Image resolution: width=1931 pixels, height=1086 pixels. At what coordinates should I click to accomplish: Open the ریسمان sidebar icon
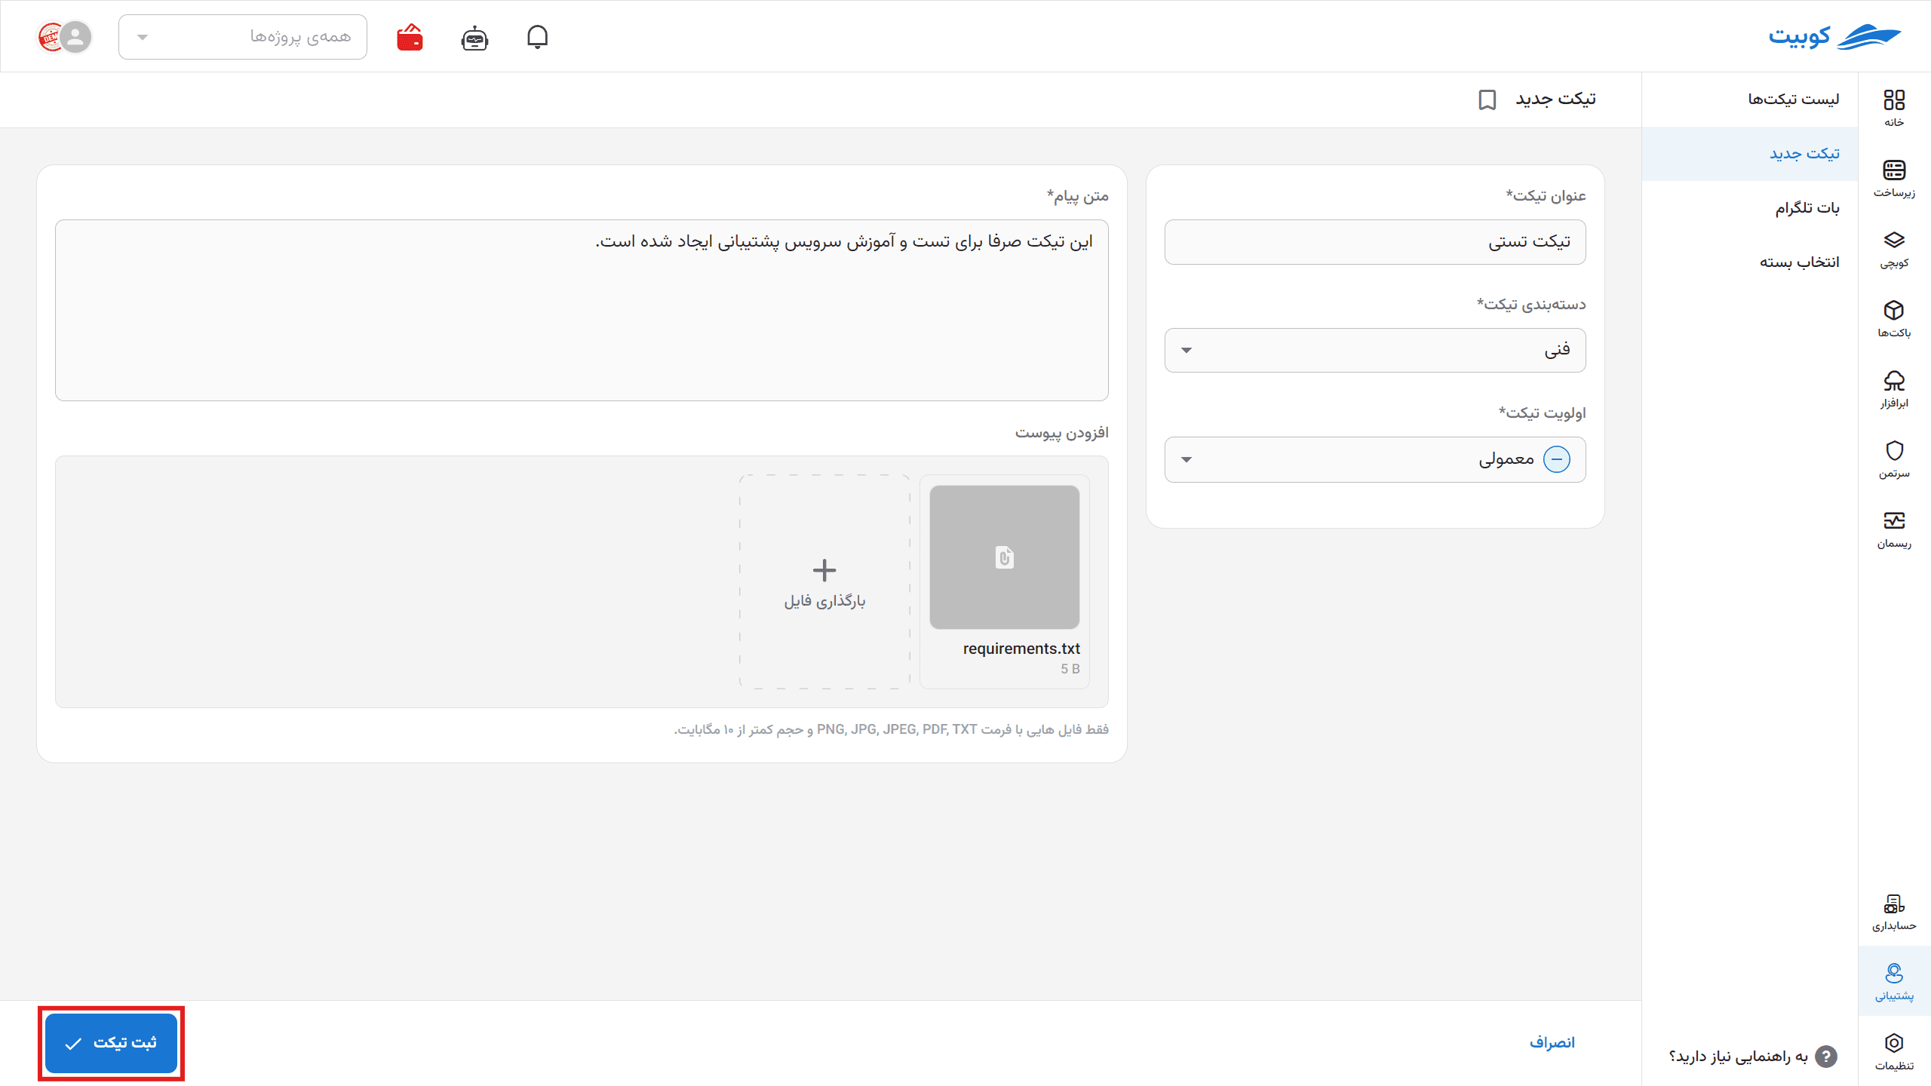click(1894, 529)
